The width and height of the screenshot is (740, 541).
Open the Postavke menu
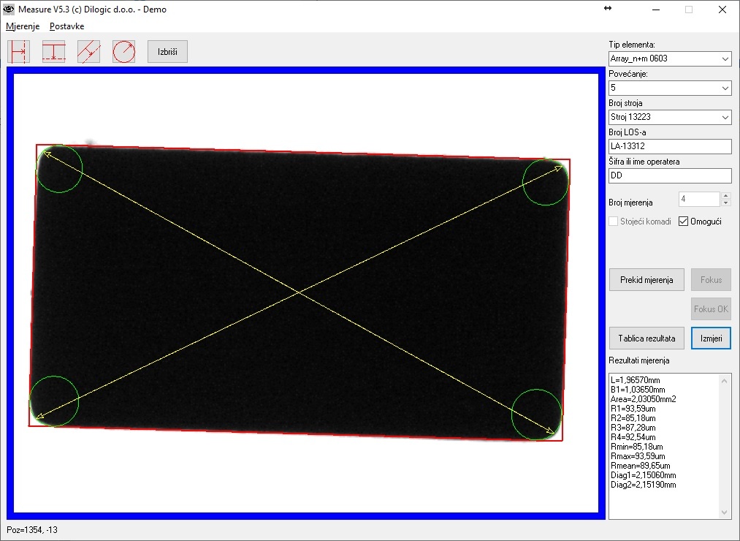[67, 26]
